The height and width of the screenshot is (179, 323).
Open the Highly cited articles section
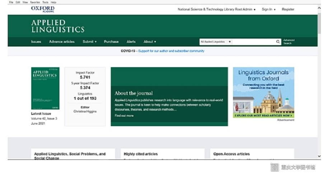pyautogui.click(x=141, y=154)
